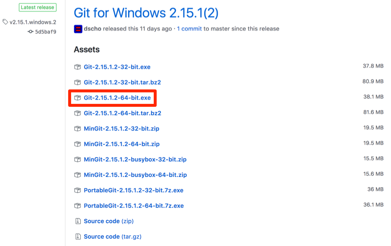This screenshot has width=391, height=246.
Task: Click the package icon beside MinGit-2.15.1.2-64-bit.zip
Action: click(78, 144)
